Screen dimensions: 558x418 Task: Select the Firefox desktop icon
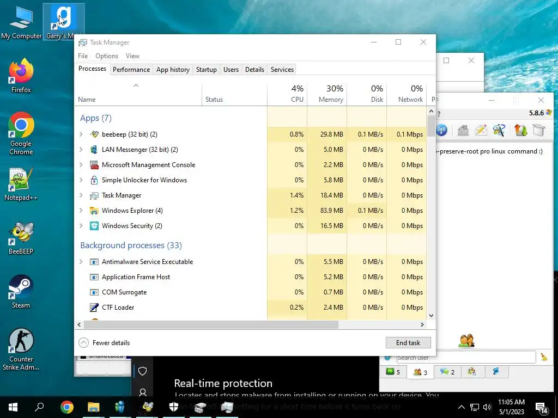[x=21, y=76]
